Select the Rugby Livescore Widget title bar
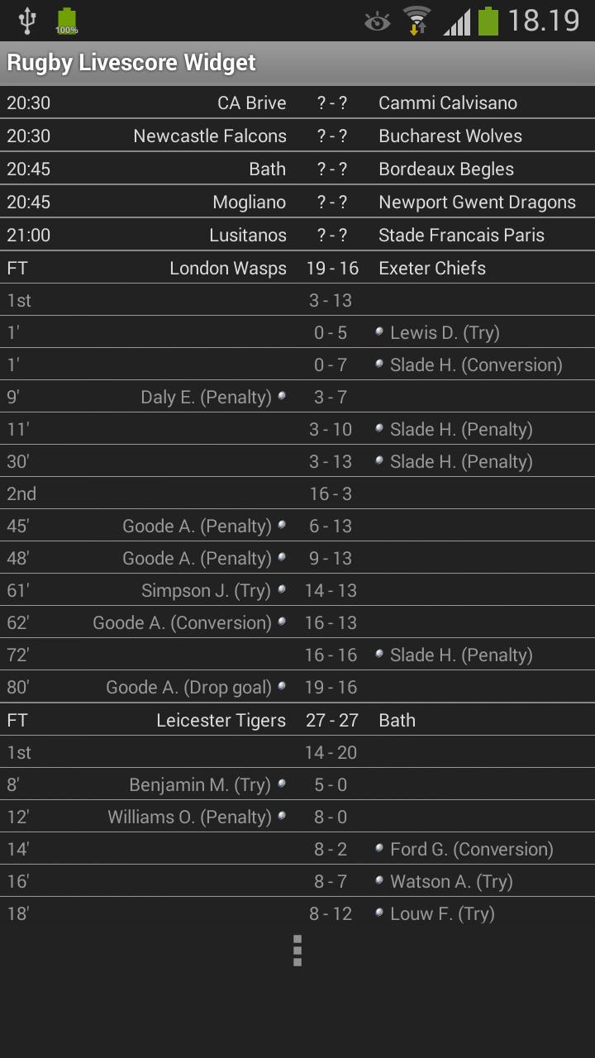 click(297, 63)
